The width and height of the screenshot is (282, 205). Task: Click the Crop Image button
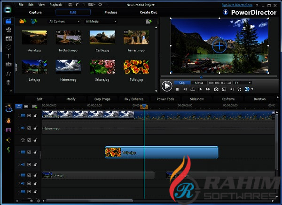coord(102,99)
